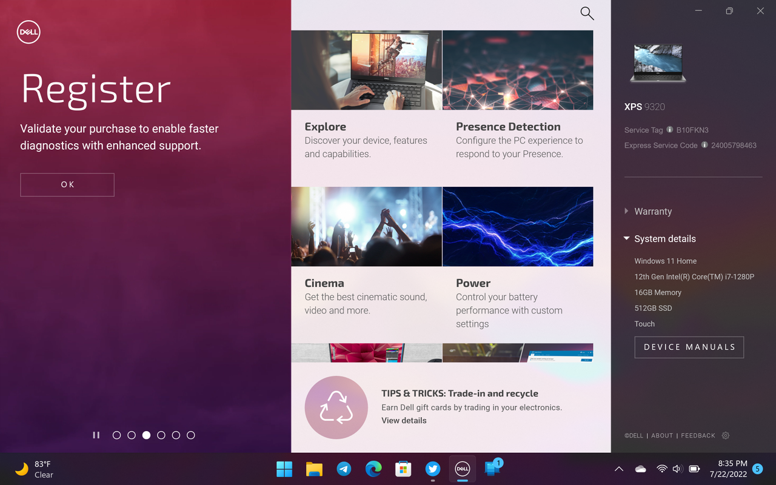Image resolution: width=776 pixels, height=485 pixels.
Task: Open Microsoft Store from the taskbar
Action: 403,469
